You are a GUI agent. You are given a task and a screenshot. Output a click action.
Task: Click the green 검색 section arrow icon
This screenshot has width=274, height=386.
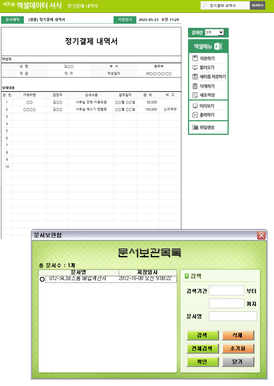(x=187, y=276)
